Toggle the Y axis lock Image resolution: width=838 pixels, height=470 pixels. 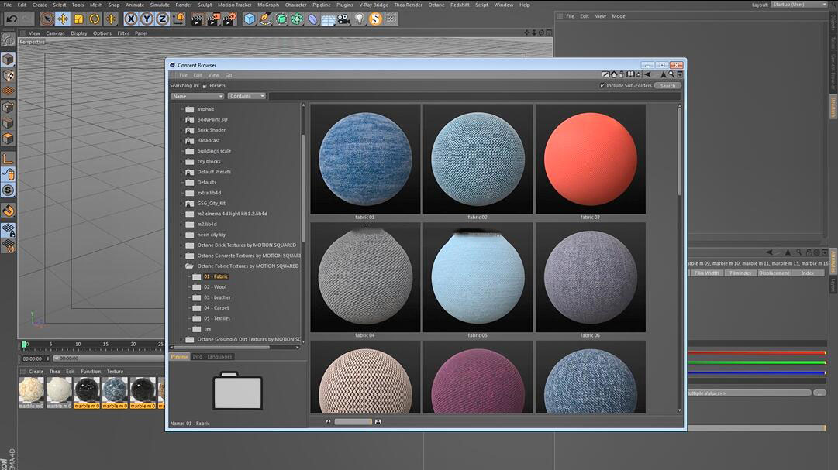point(147,19)
